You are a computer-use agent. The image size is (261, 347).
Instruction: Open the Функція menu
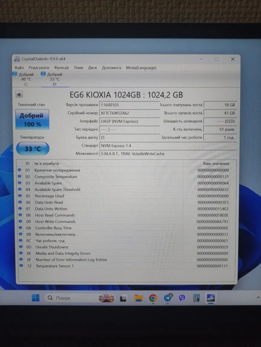61,68
